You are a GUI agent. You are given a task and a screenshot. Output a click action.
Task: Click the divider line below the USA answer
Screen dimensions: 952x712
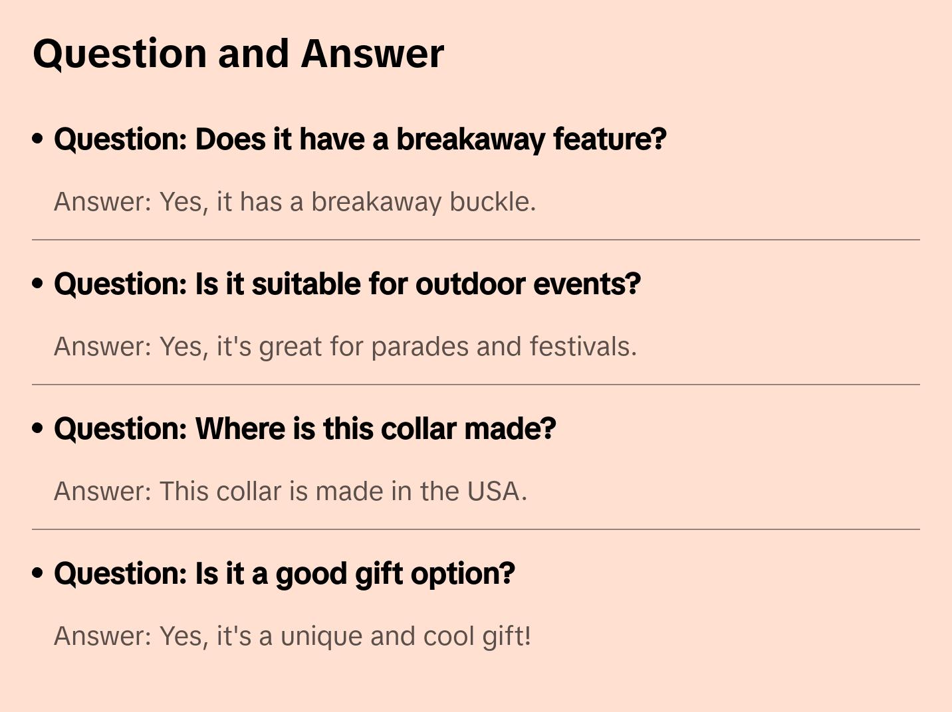point(476,529)
